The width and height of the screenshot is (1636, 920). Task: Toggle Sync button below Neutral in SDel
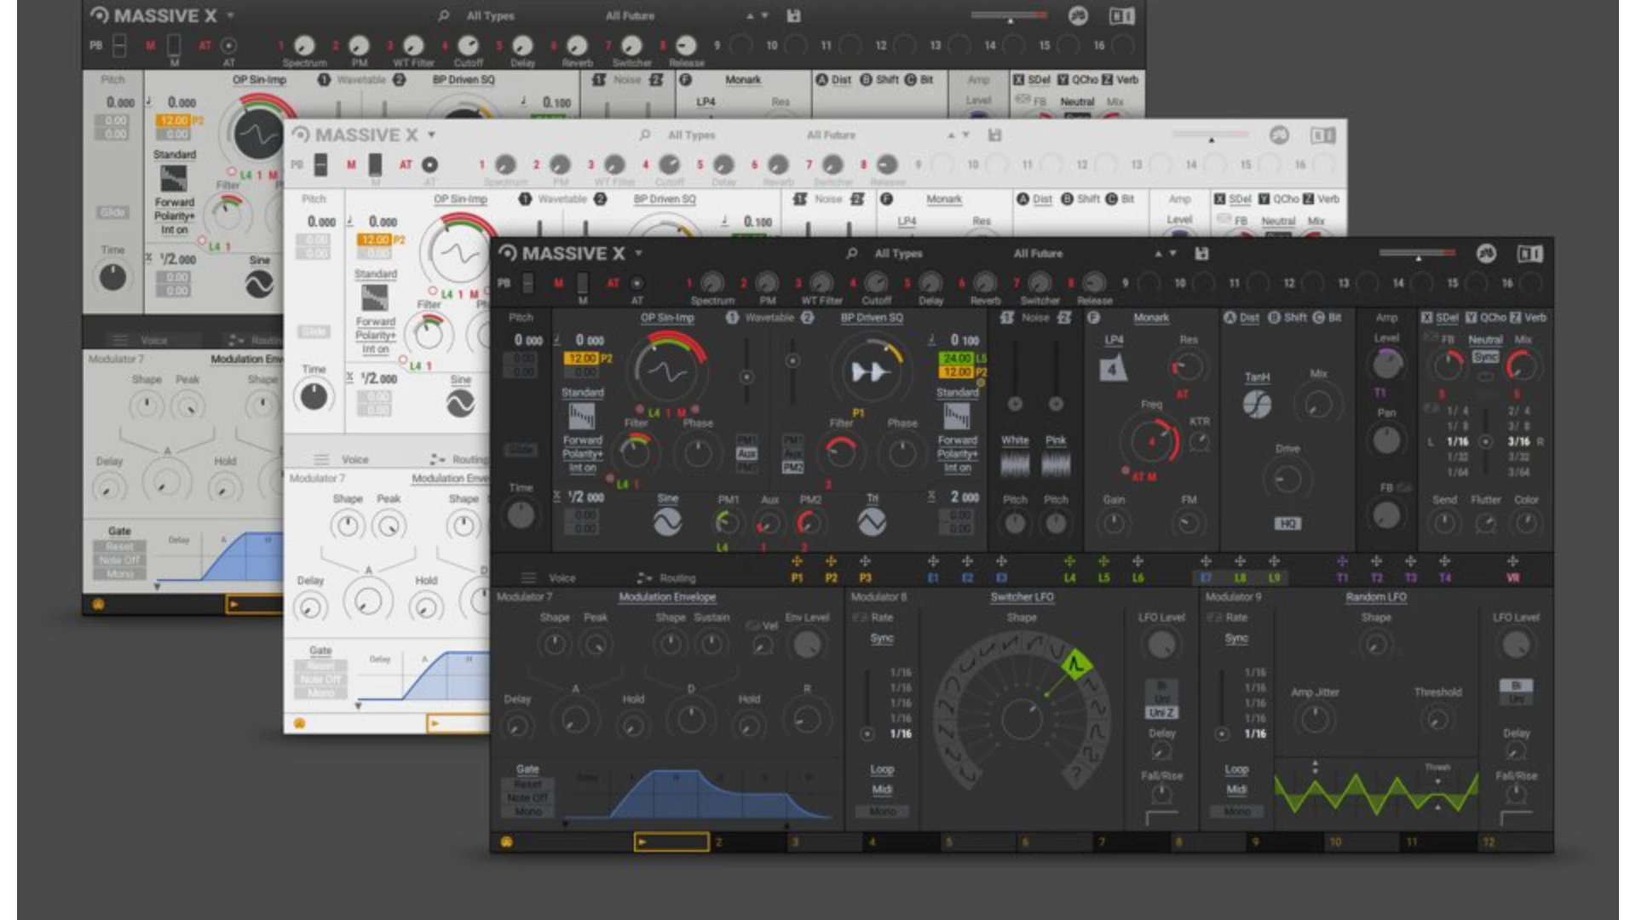coord(1485,357)
